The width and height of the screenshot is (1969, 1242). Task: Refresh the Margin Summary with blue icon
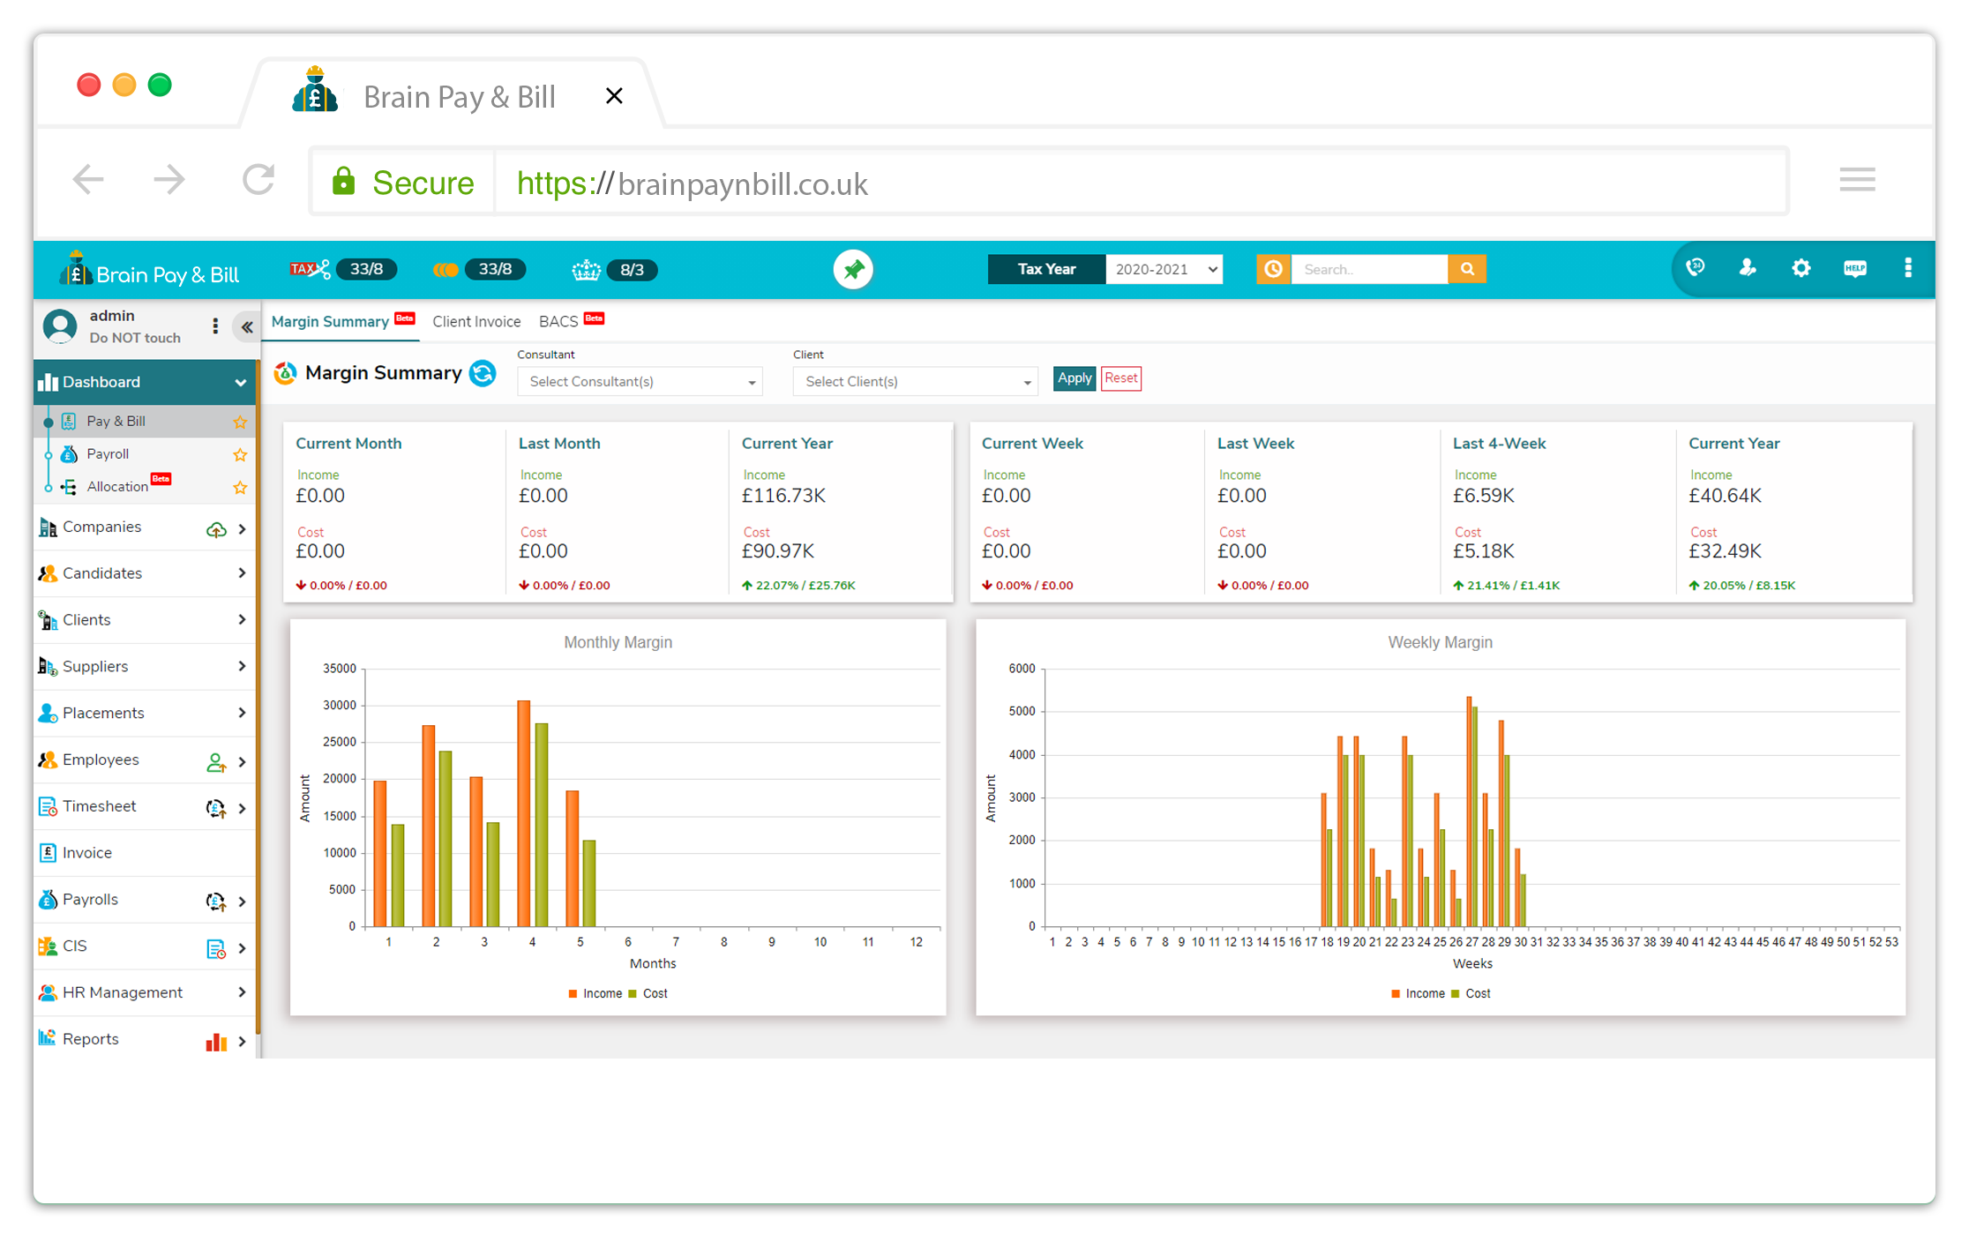[483, 373]
